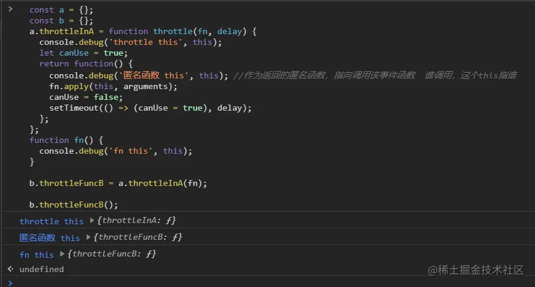Click the 'return function() {' line
Viewport: 535px width, 287px height.
[86, 64]
